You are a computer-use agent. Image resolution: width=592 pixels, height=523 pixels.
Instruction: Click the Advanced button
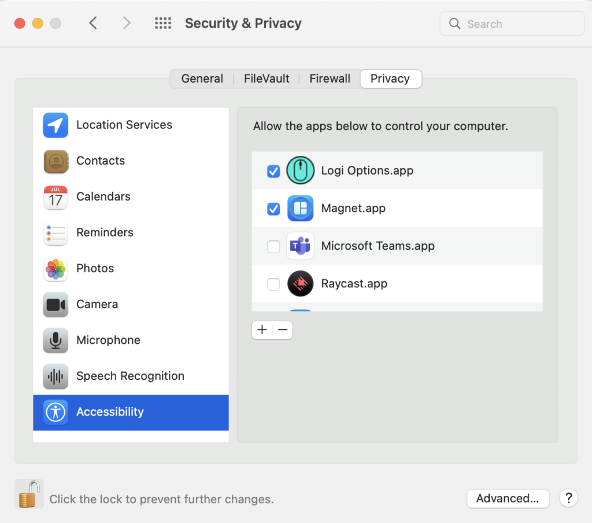click(x=508, y=499)
